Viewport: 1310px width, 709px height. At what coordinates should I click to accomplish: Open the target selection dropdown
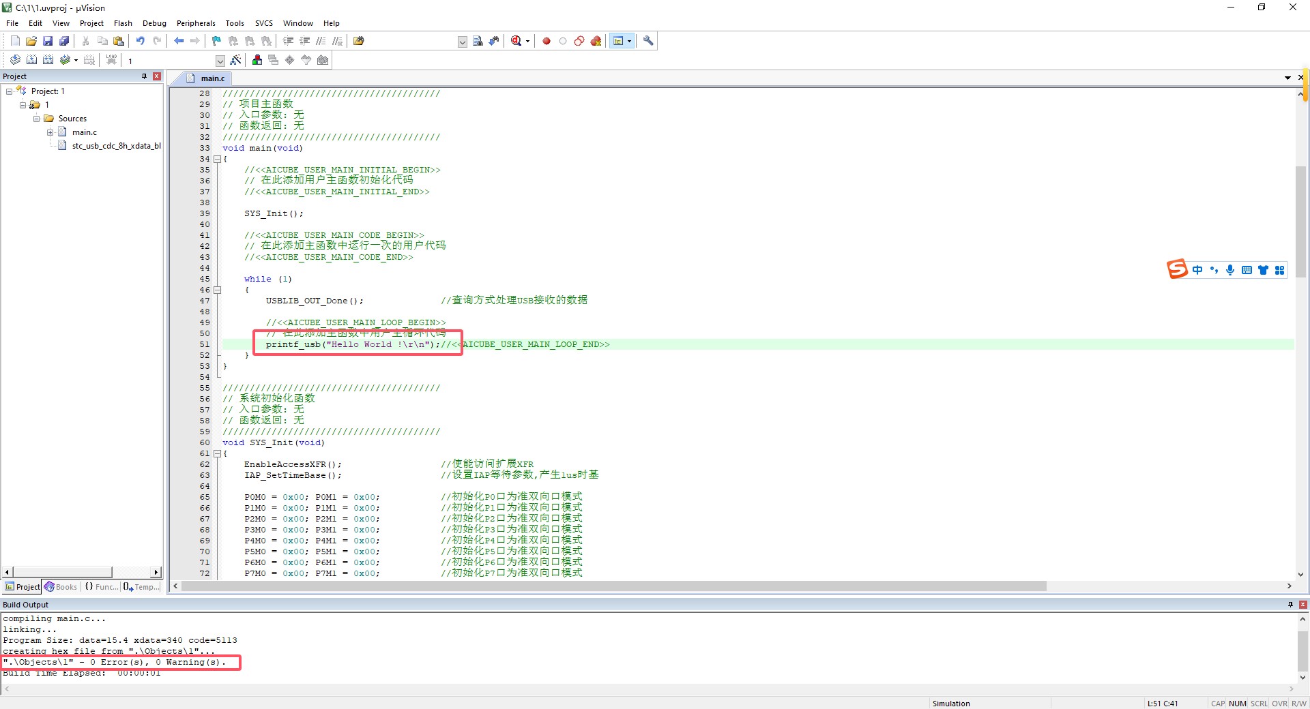[x=220, y=61]
